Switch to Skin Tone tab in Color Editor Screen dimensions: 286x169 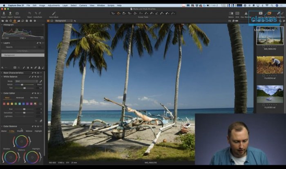click(x=34, y=98)
